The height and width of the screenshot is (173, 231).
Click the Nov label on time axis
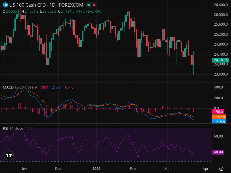coord(24,169)
